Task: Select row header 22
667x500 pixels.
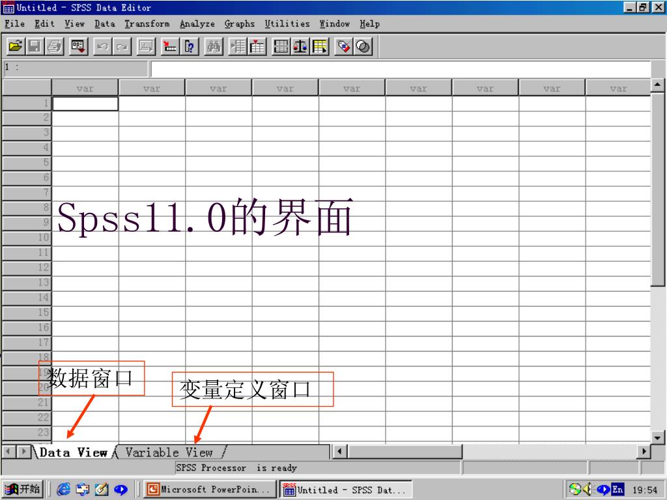Action: [x=26, y=417]
